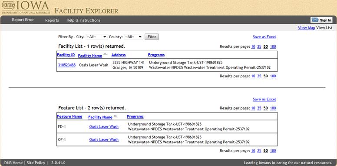The width and height of the screenshot is (337, 166).
Task: Click the Sign In button
Action: pos(321,20)
